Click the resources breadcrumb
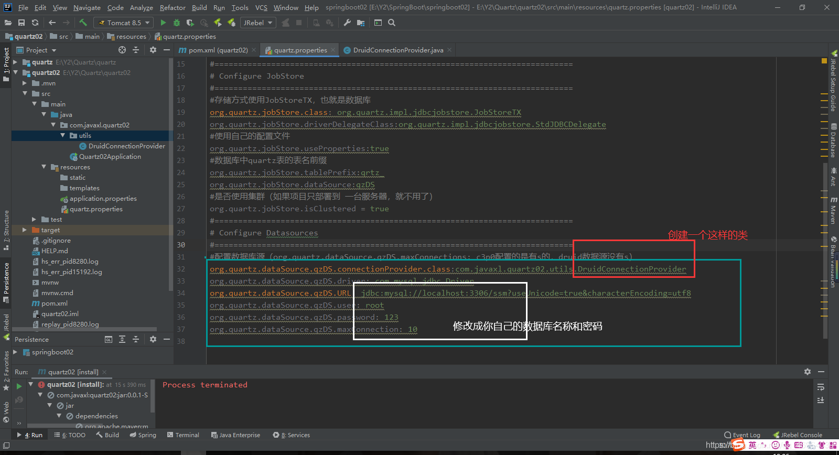 tap(126, 37)
